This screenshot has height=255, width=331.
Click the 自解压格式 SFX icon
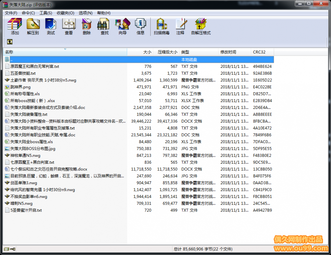tap(201, 27)
